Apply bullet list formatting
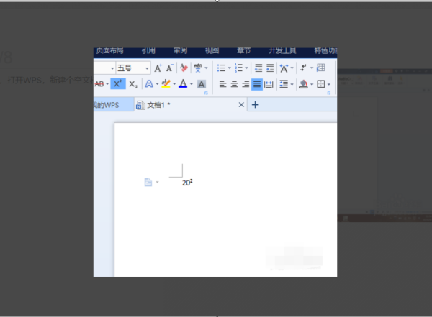This screenshot has width=432, height=317. click(x=221, y=68)
